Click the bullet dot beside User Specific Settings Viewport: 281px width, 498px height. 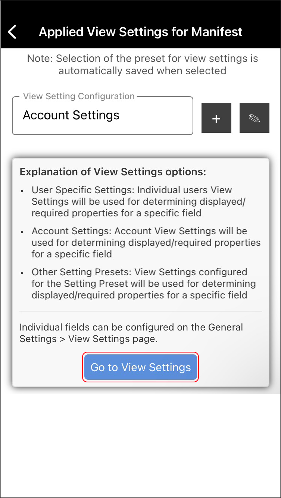22,191
